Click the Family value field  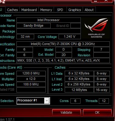coord(25,50)
